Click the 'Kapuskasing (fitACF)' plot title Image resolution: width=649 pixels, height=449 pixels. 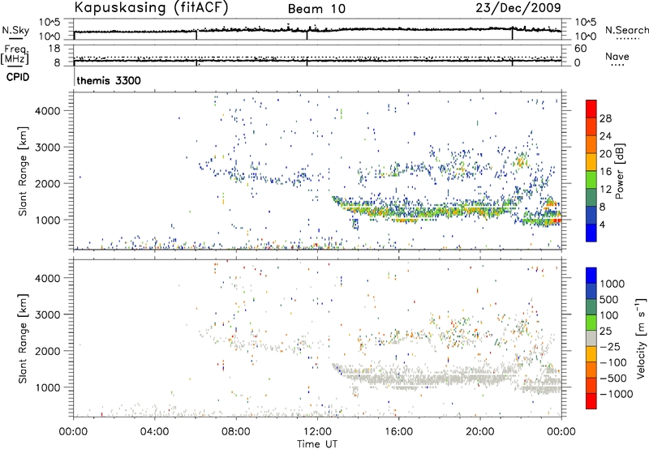tap(151, 7)
